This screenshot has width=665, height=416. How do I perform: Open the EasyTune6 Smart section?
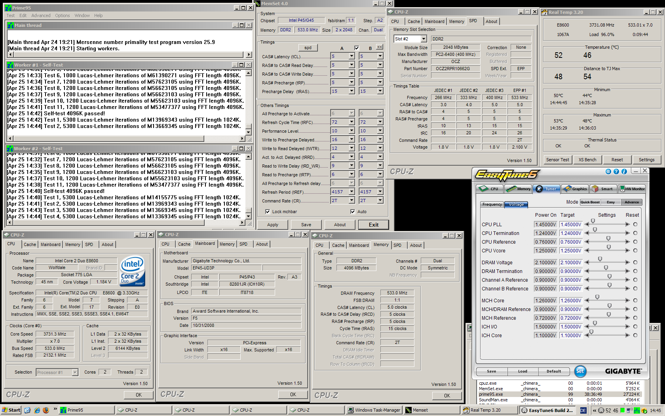603,189
